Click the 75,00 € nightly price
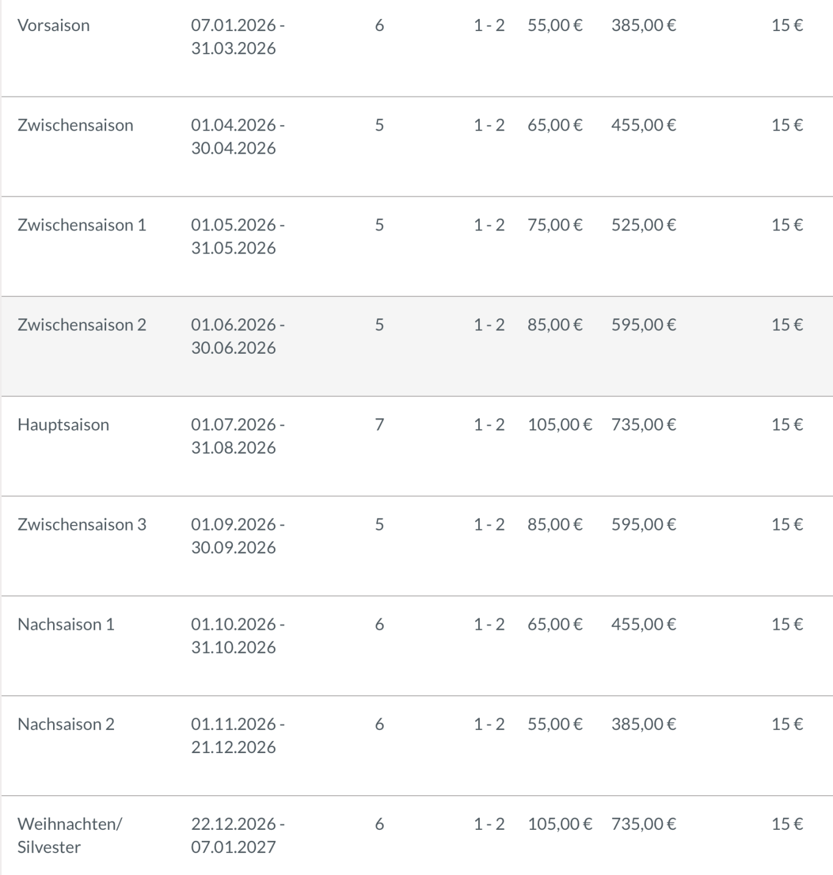 pyautogui.click(x=555, y=225)
